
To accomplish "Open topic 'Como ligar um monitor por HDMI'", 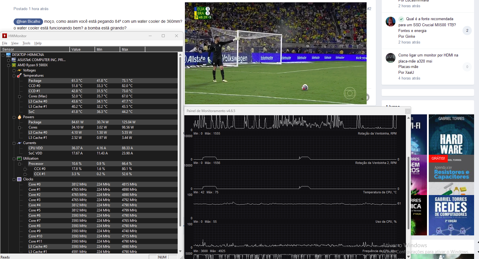I will coord(428,58).
